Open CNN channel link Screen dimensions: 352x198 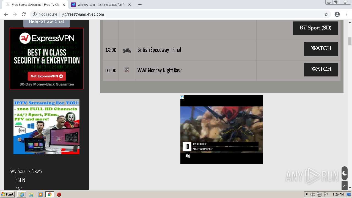(x=20, y=189)
